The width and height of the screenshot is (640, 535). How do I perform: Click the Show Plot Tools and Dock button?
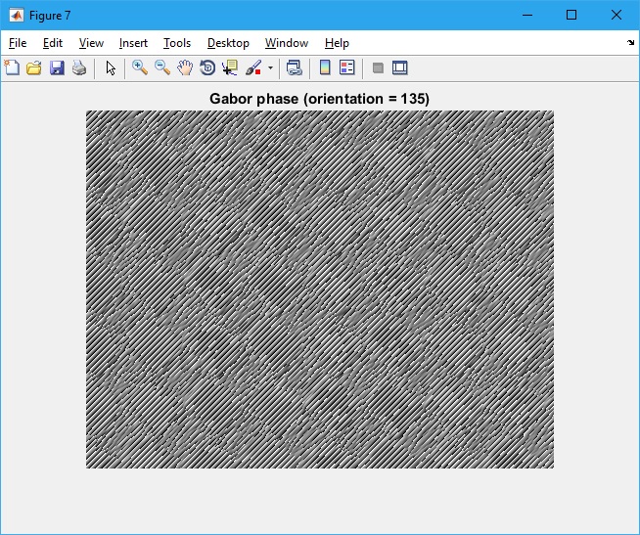pyautogui.click(x=399, y=67)
